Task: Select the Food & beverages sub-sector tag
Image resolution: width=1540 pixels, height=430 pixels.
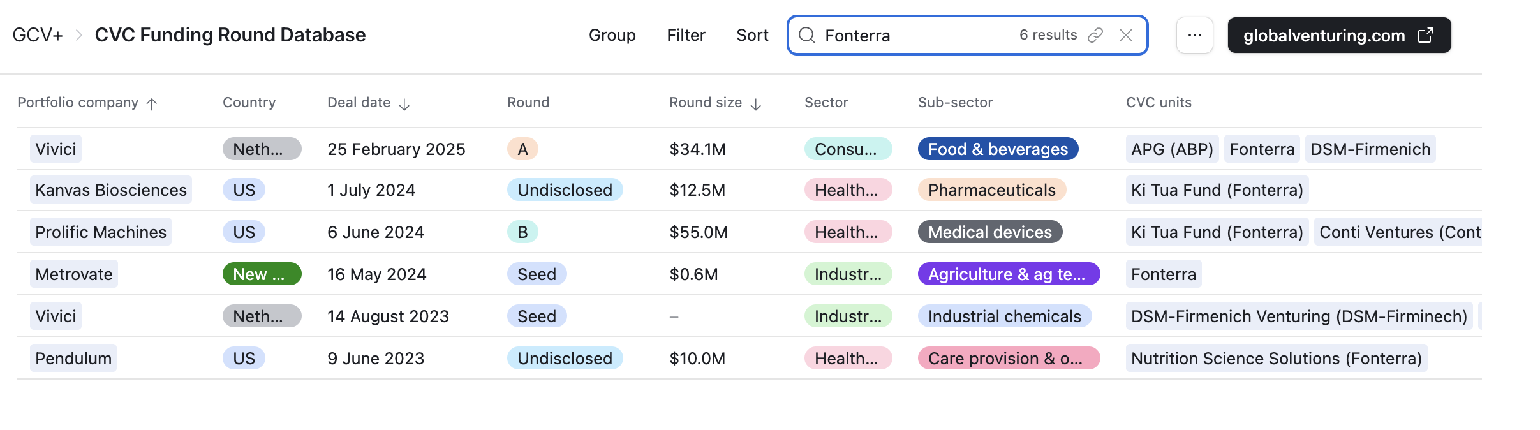Action: click(997, 149)
